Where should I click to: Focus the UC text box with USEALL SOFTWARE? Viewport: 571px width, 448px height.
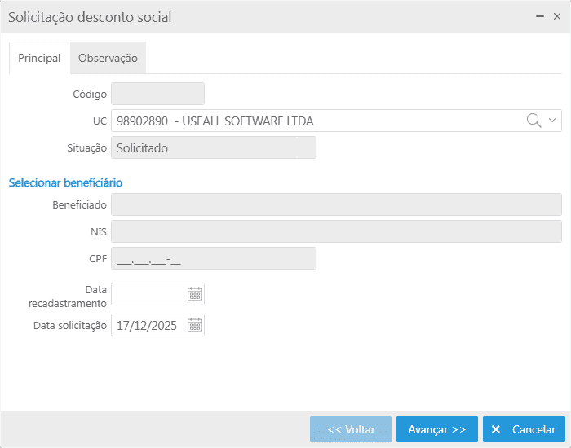click(318, 121)
